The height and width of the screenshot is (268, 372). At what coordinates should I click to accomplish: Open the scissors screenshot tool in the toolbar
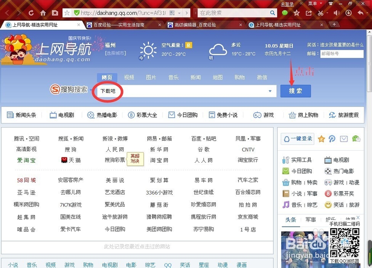[x=321, y=13]
